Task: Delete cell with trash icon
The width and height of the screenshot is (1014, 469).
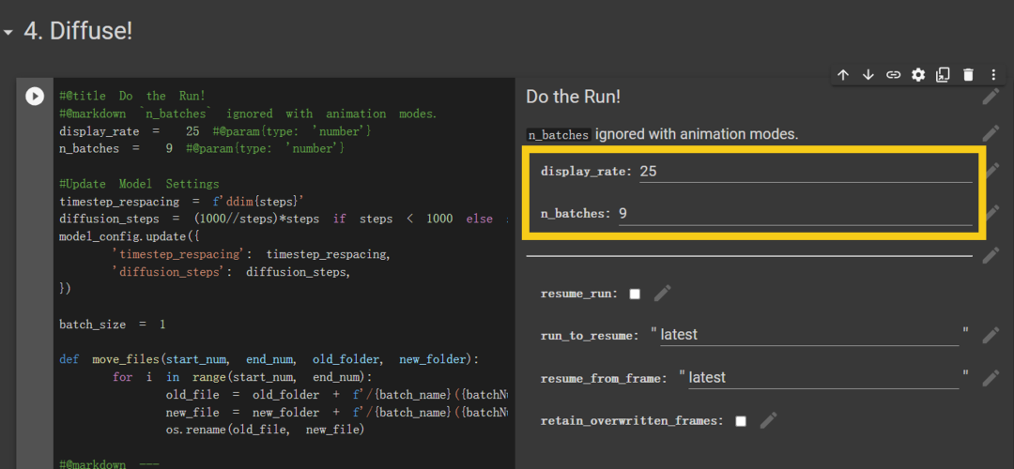Action: (968, 75)
